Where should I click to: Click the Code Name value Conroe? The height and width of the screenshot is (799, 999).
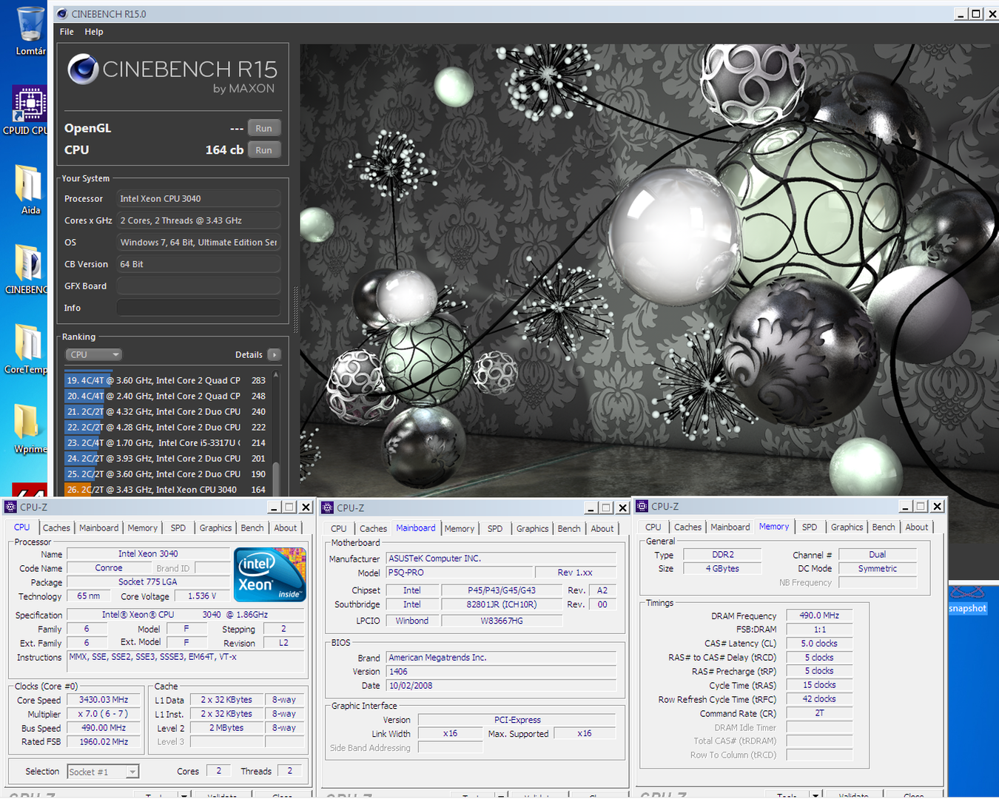[109, 568]
